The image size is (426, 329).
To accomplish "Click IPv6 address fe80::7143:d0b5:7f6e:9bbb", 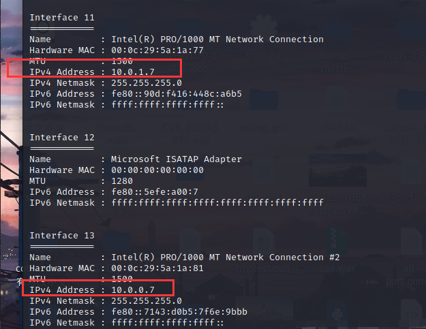I will (x=179, y=311).
